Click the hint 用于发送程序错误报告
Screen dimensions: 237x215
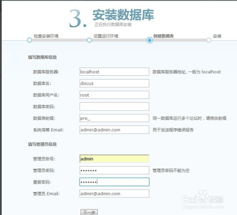point(173,130)
